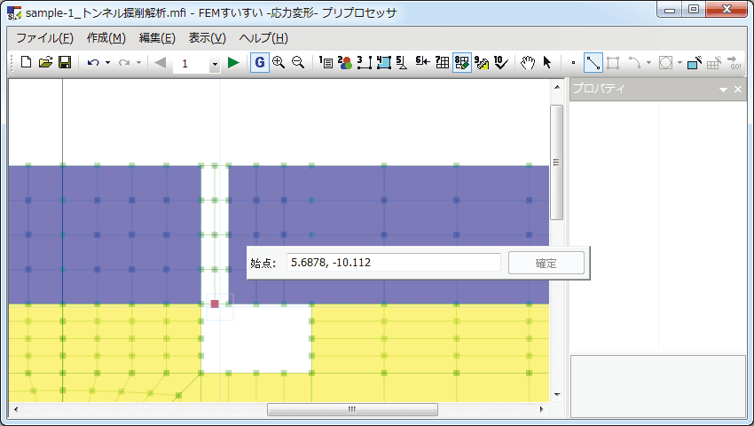Open the step number combo box showing 1
The height and width of the screenshot is (426, 754).
(196, 63)
